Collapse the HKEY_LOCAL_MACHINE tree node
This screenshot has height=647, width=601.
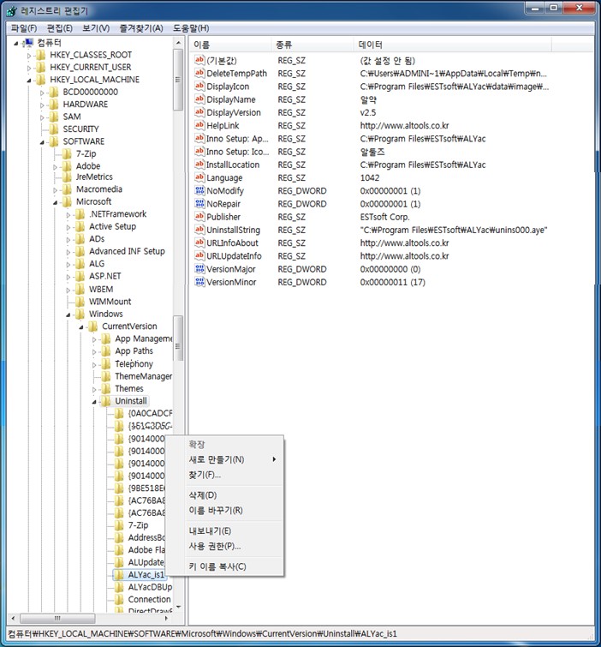tap(29, 80)
